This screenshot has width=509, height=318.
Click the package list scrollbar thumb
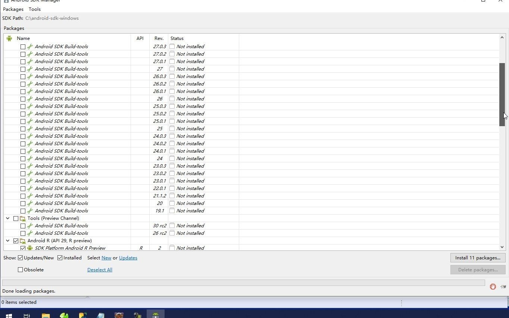(502, 95)
